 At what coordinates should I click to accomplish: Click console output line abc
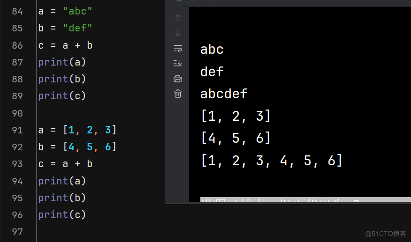click(212, 50)
